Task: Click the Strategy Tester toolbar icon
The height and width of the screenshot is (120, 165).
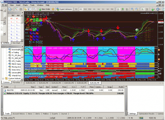Action: (34, 9)
